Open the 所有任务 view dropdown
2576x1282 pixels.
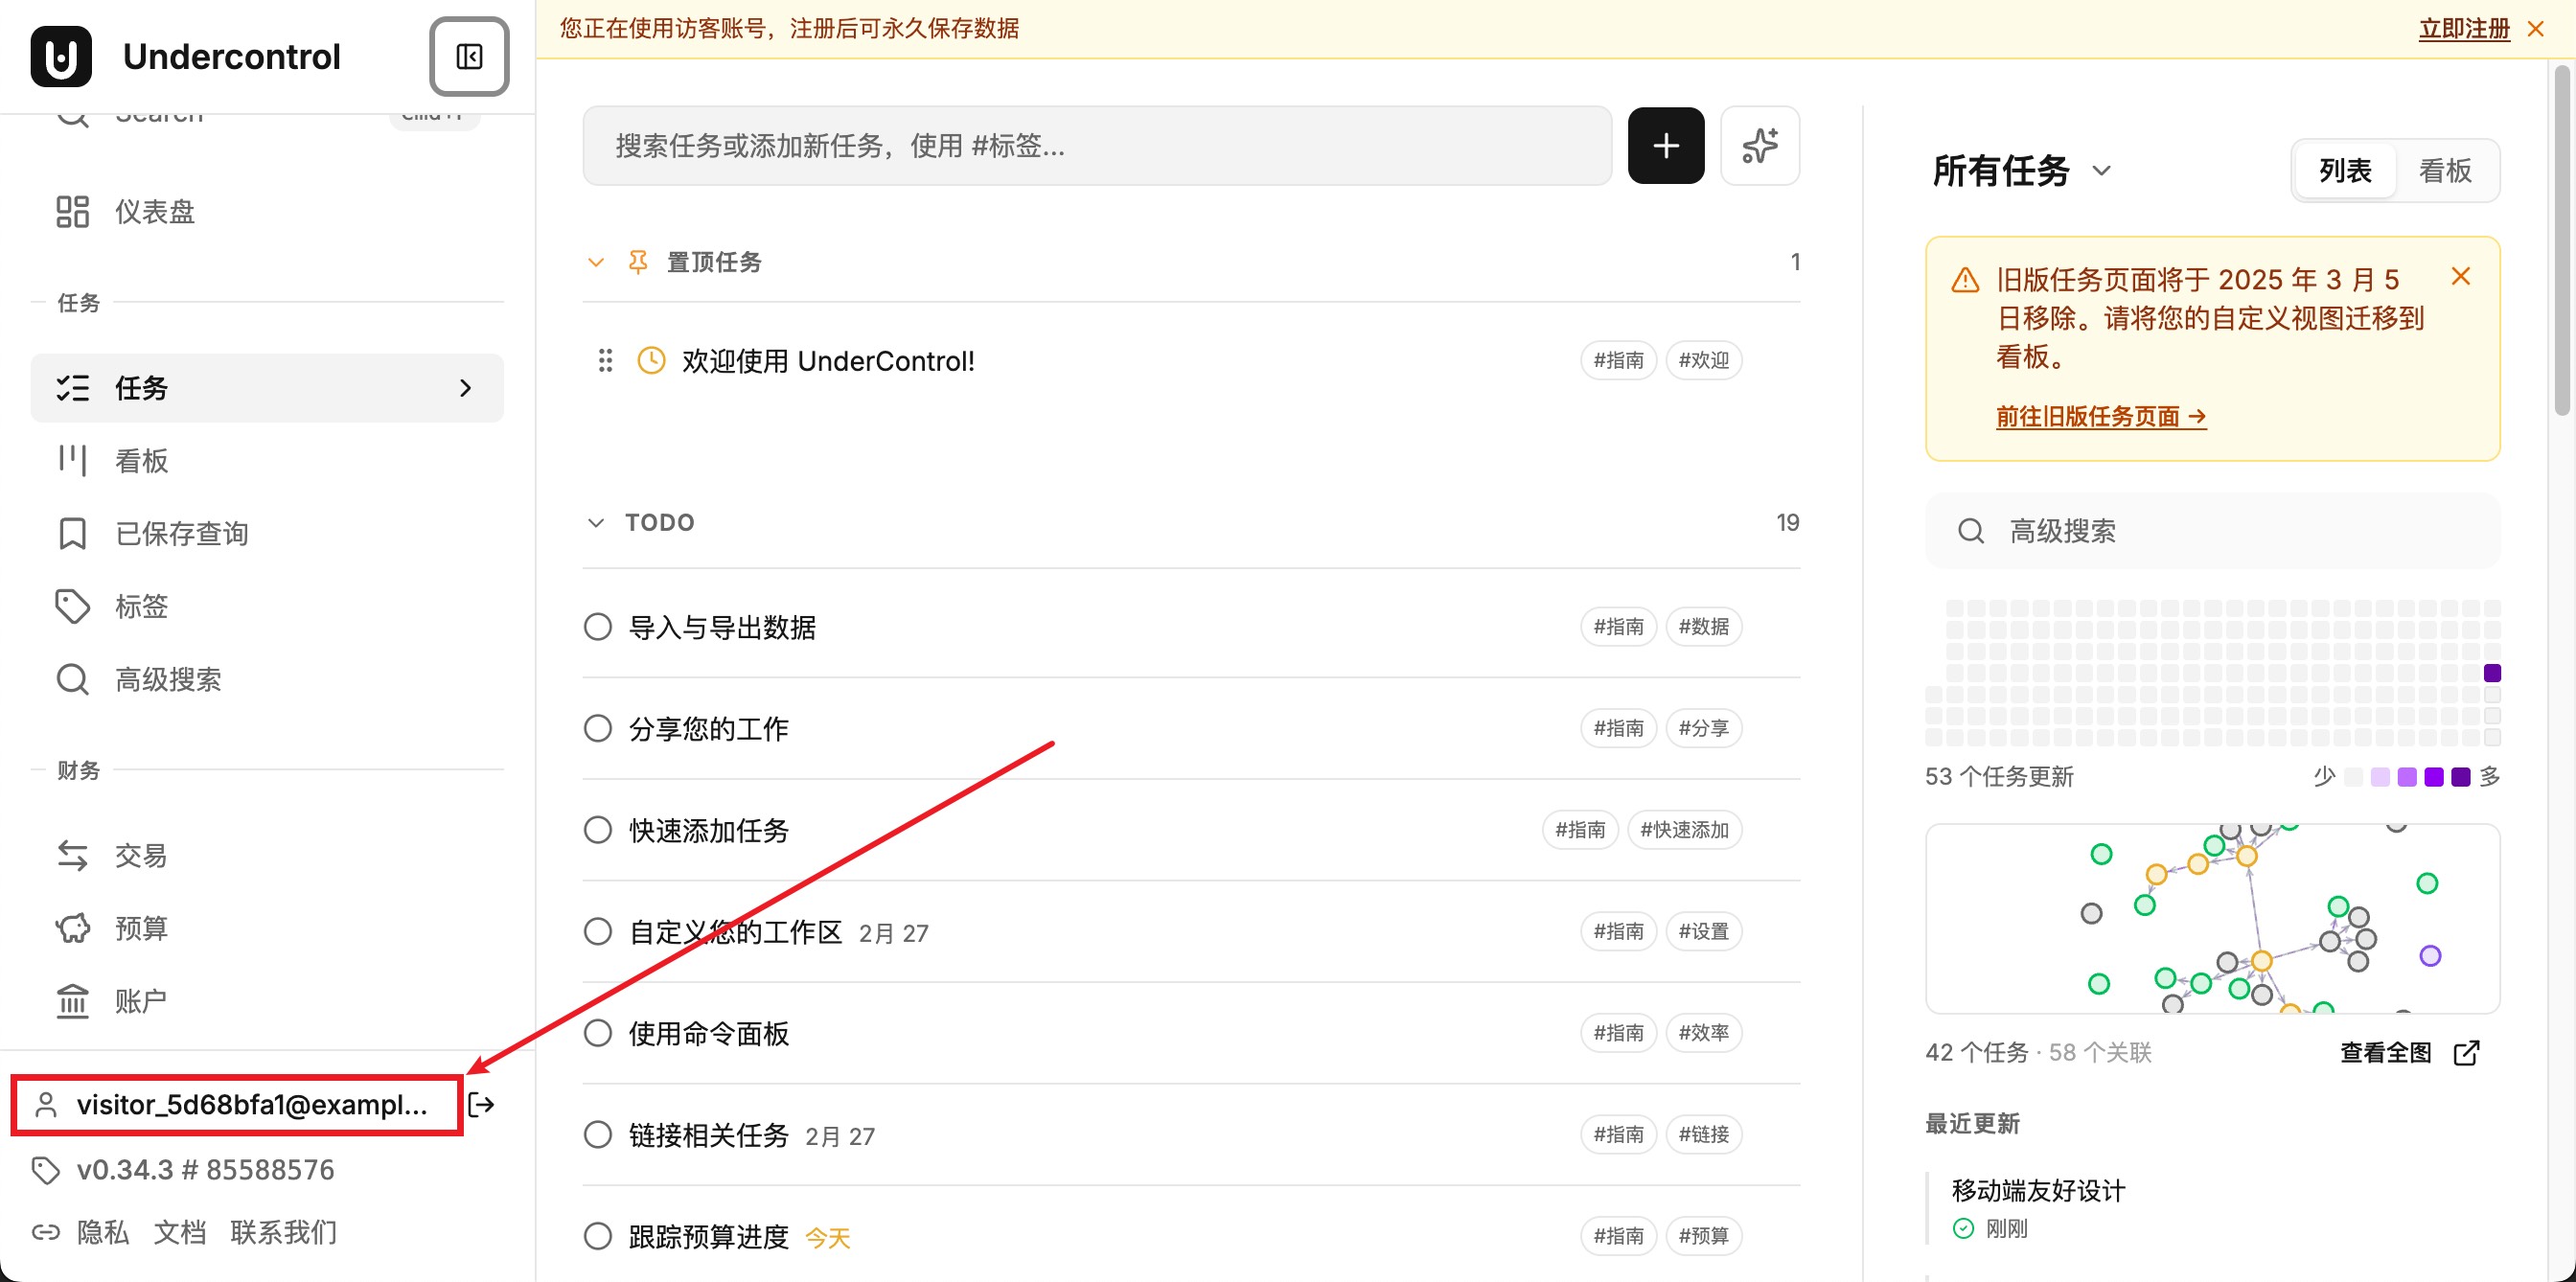[2022, 171]
